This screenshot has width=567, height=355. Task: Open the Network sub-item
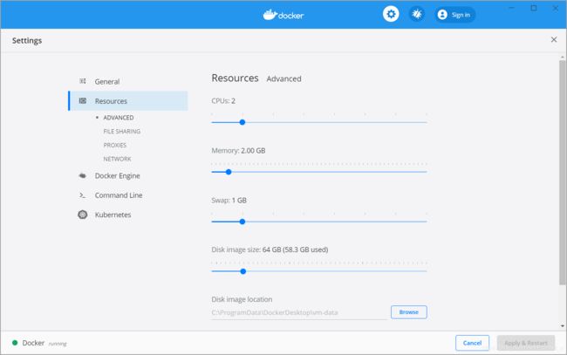click(117, 159)
